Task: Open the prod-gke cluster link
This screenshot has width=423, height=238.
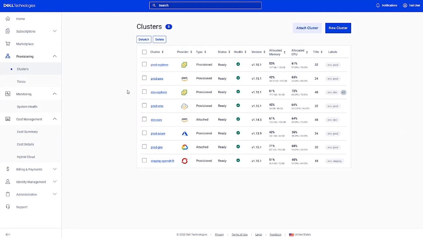Action: [x=156, y=147]
